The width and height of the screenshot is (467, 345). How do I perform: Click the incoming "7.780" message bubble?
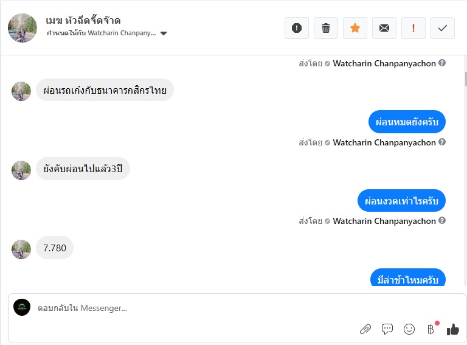click(x=55, y=248)
